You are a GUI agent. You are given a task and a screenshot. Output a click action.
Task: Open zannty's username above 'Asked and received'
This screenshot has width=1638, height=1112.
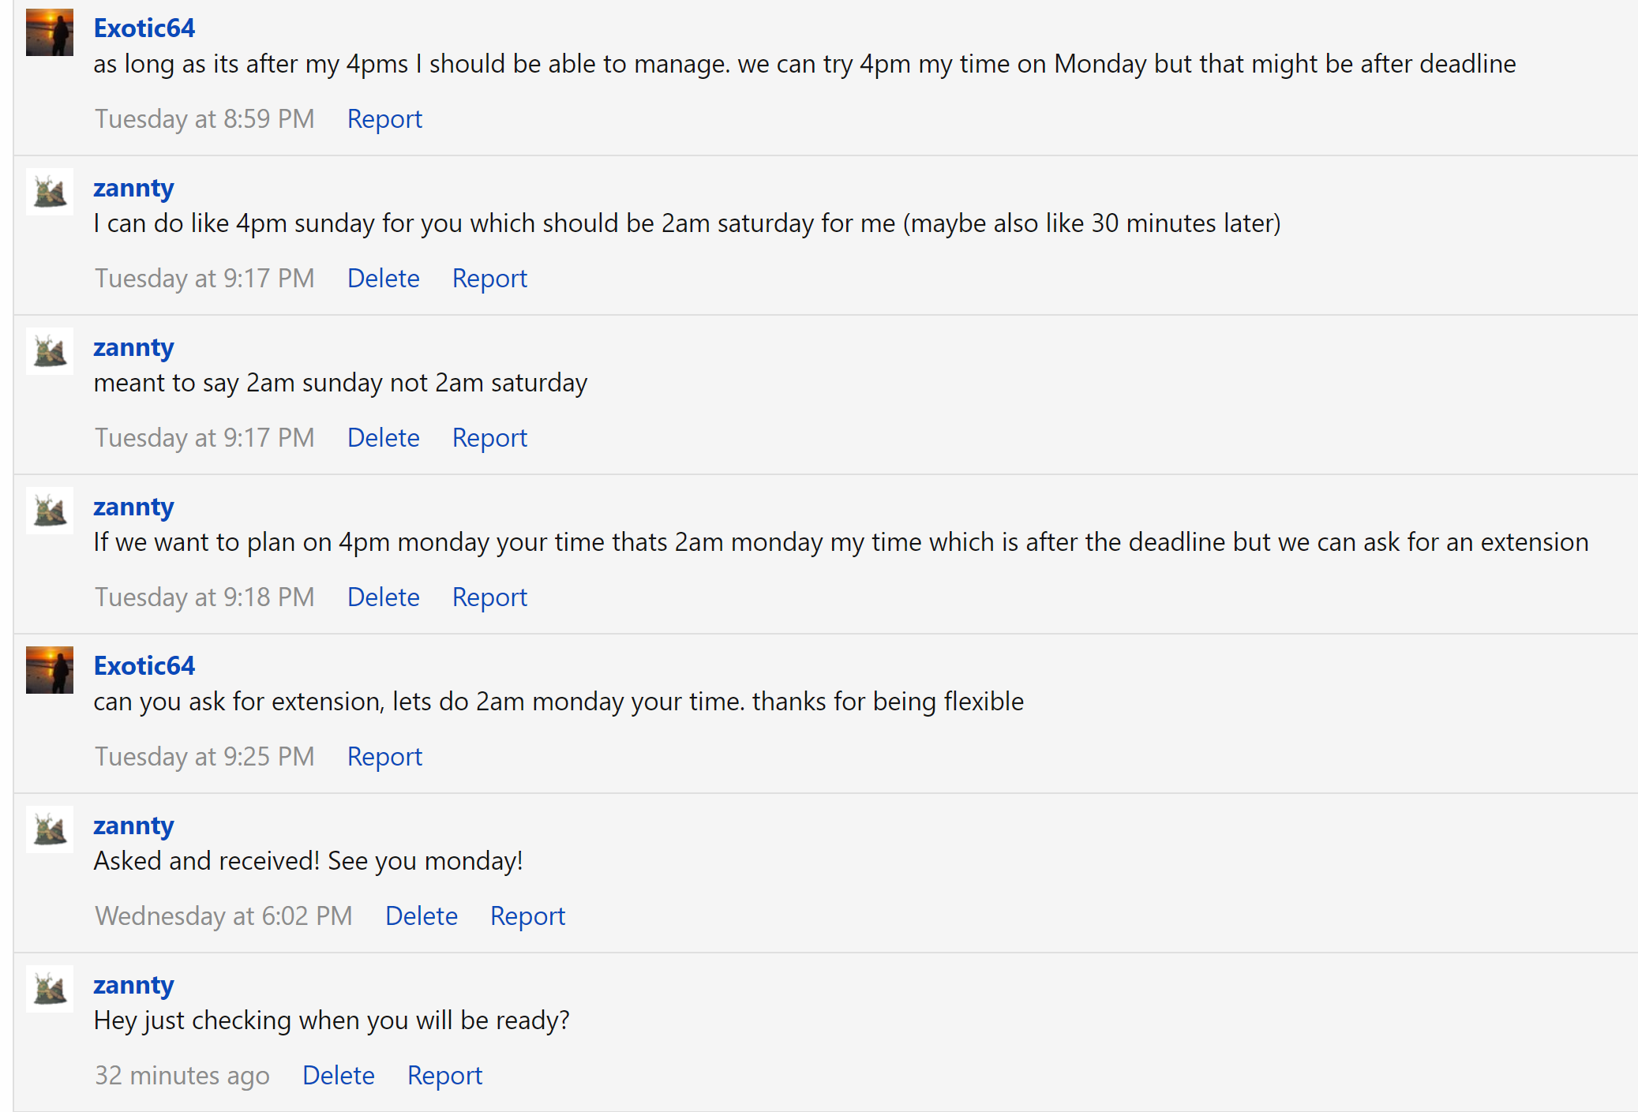click(x=133, y=826)
